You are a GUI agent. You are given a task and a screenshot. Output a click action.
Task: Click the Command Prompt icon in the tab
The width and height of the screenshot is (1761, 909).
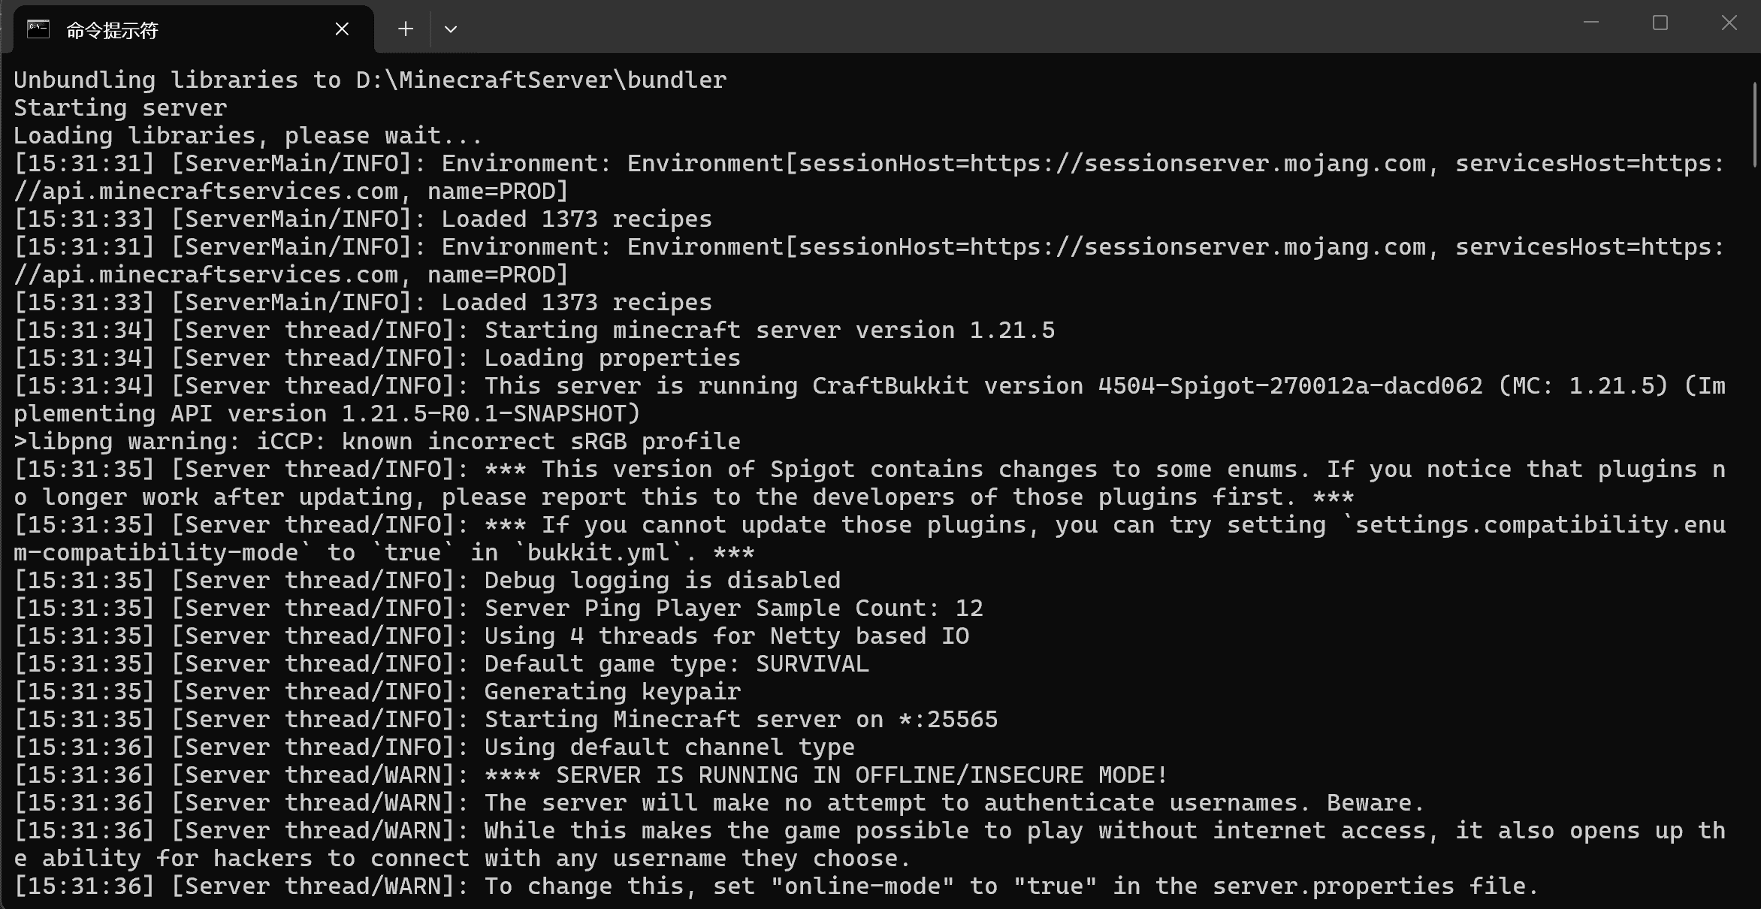coord(38,29)
